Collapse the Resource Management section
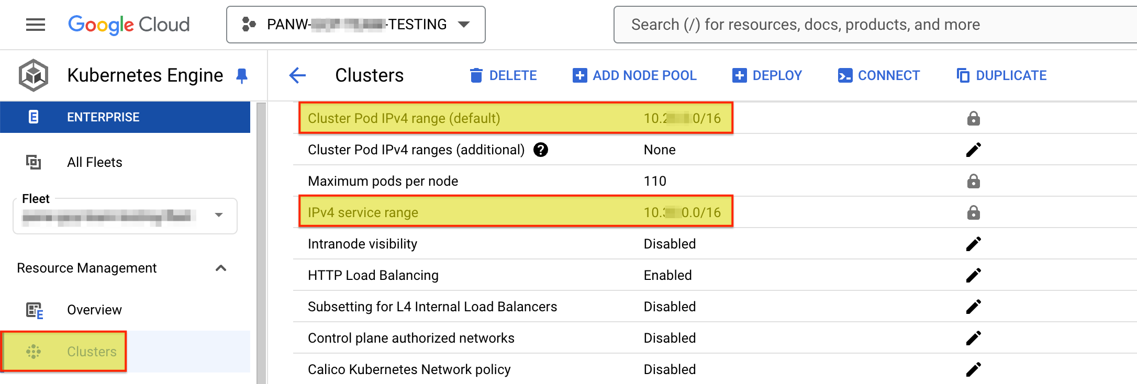 click(x=221, y=268)
